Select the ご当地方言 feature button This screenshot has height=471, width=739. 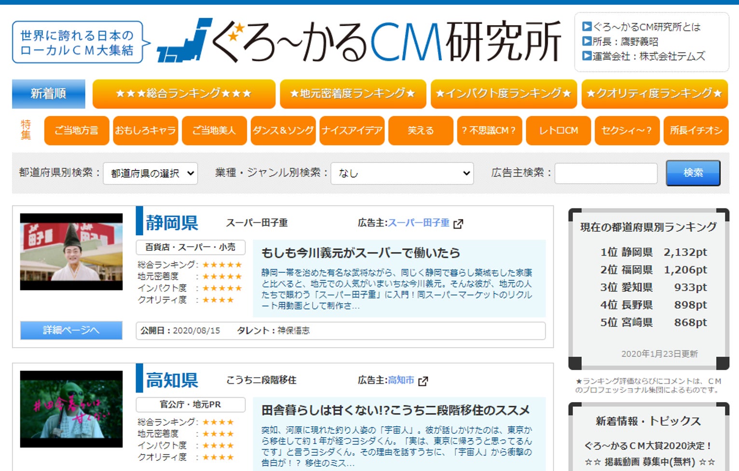77,131
